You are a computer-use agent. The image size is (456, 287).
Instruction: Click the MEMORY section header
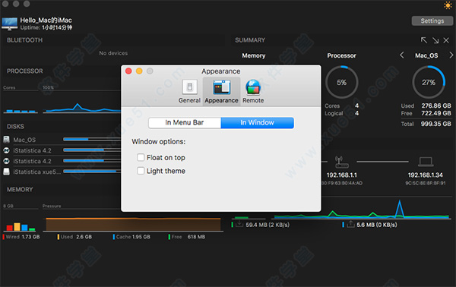point(20,189)
